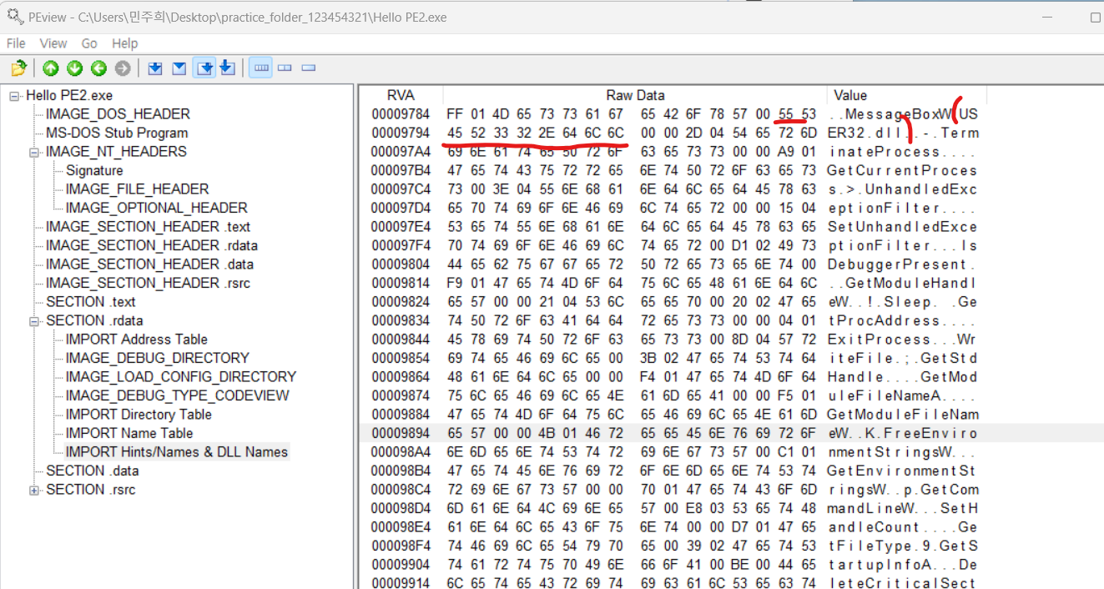The width and height of the screenshot is (1104, 589).
Task: Select SECTION .text tree item
Action: [x=90, y=301]
